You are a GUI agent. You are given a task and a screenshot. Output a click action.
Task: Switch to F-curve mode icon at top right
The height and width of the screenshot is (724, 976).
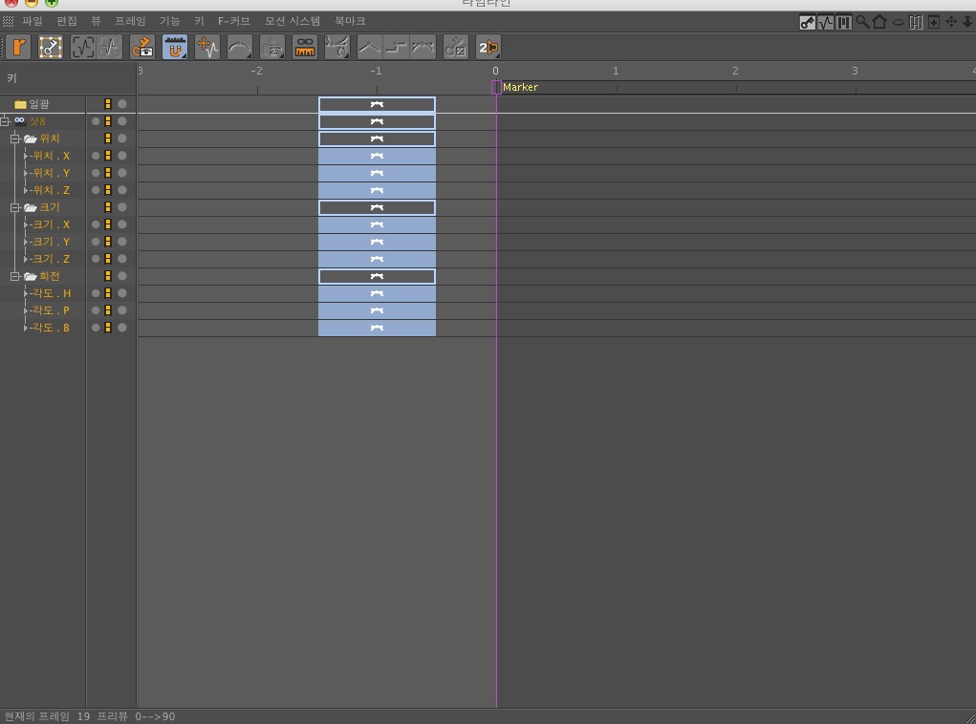[826, 23]
